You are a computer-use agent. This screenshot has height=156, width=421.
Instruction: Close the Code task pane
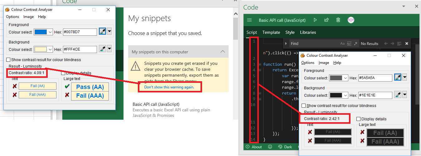416,6
